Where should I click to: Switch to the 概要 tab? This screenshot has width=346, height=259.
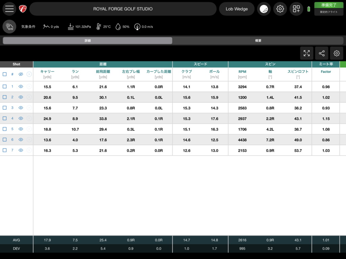(x=258, y=40)
